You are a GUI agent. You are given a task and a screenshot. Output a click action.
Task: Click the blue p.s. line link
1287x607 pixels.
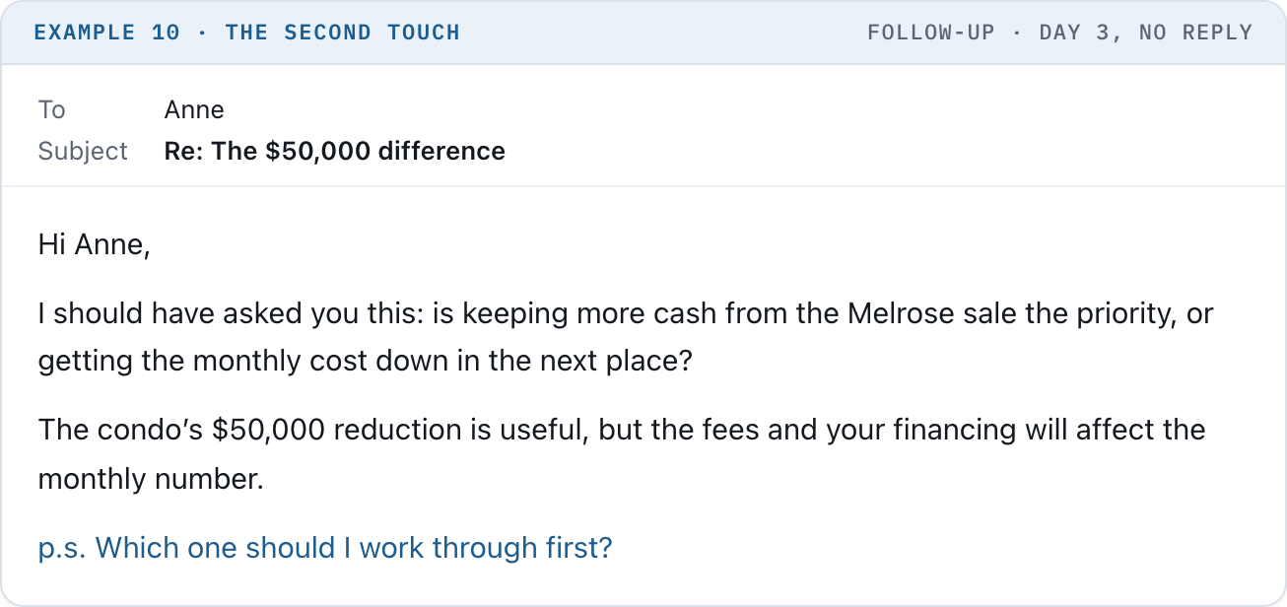point(325,548)
